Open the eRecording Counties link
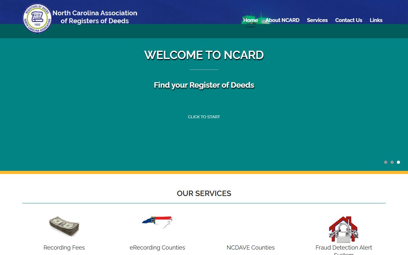408x255 pixels. [157, 248]
